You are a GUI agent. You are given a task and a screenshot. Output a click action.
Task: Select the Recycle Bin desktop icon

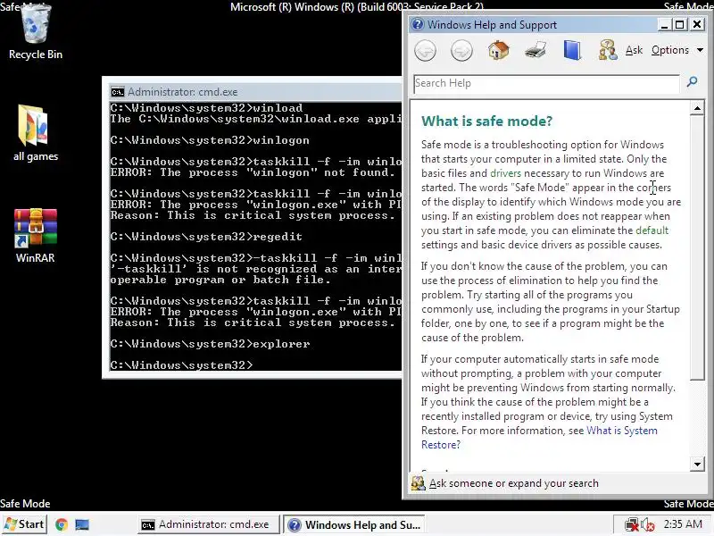36,32
